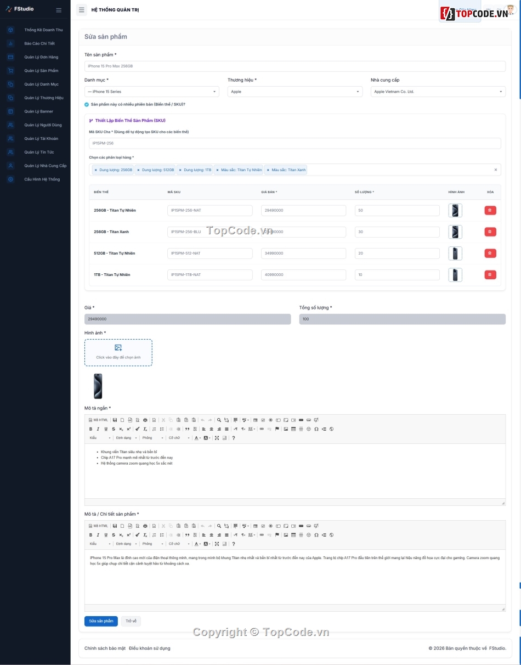Click quantity field of 256GB - Titan Xanh
Viewport: 521px width, 665px height.
click(397, 232)
